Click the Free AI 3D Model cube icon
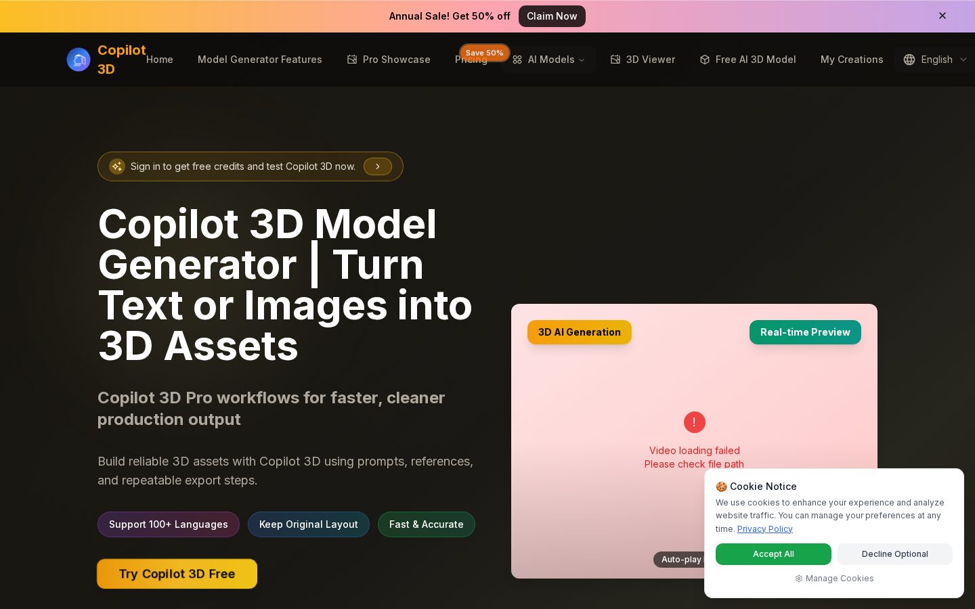This screenshot has width=975, height=609. [705, 60]
